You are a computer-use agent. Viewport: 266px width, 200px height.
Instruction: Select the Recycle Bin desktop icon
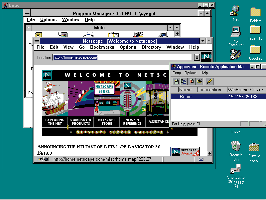click(x=236, y=151)
